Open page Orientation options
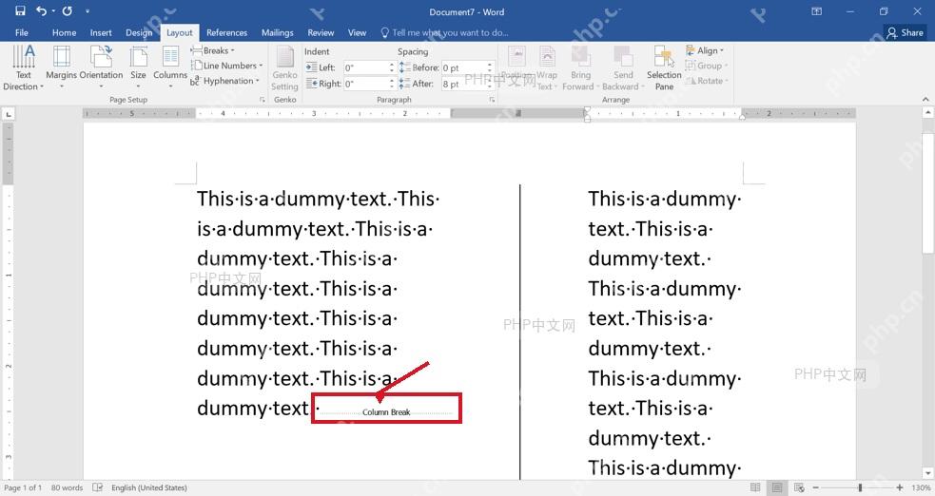The width and height of the screenshot is (935, 496). (101, 68)
